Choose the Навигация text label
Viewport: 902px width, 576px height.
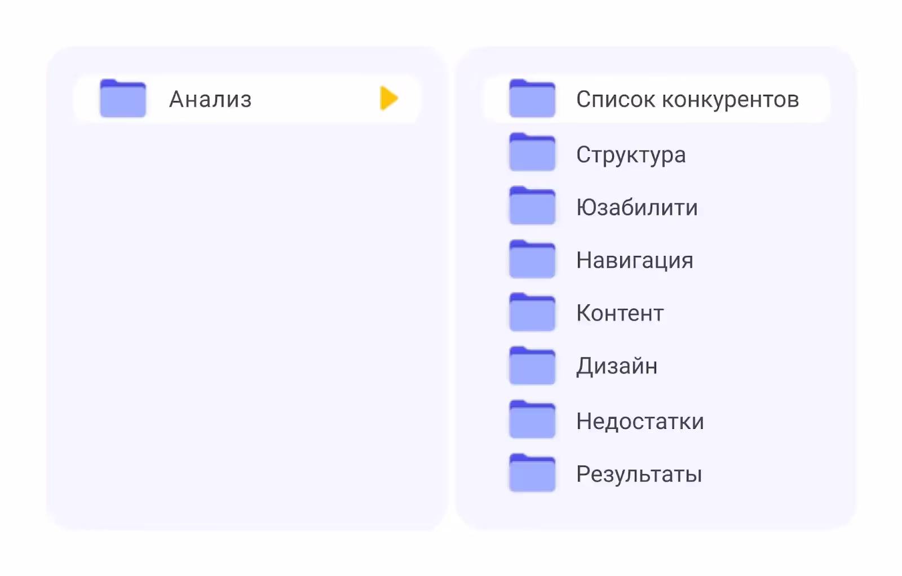[634, 260]
